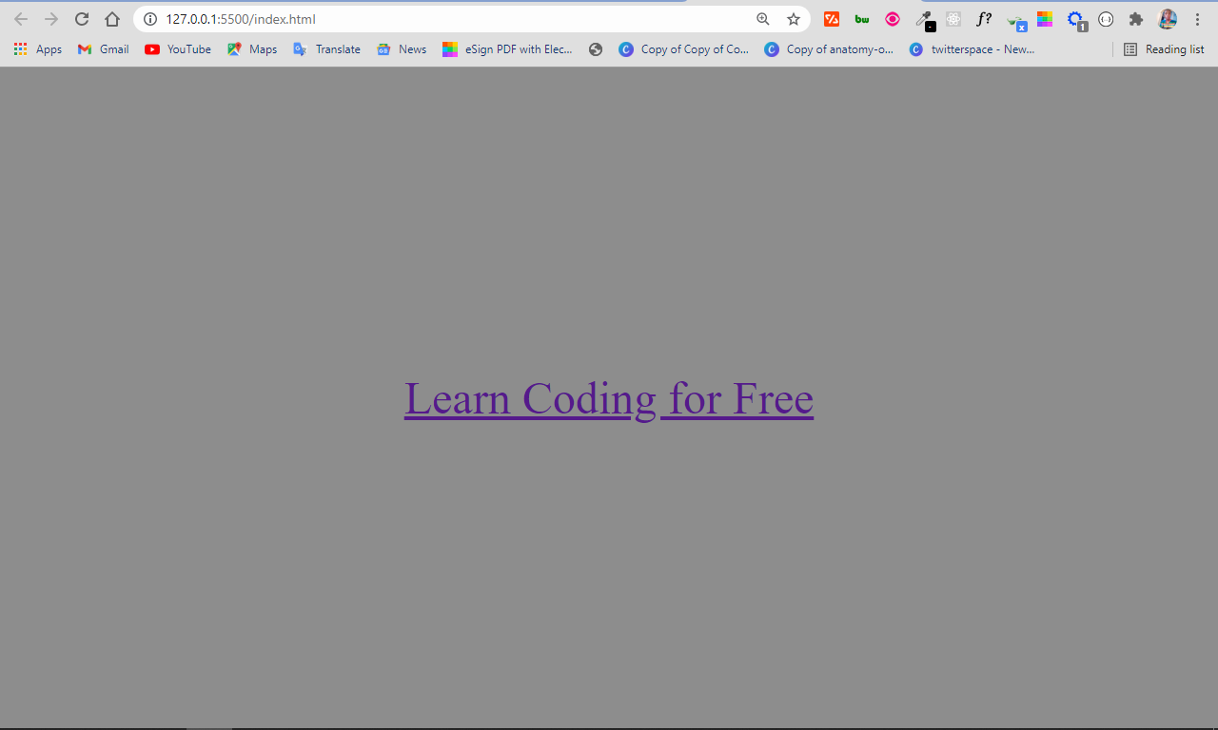Image resolution: width=1218 pixels, height=730 pixels.
Task: Open the colorful grid palette extension
Action: pyautogui.click(x=1045, y=19)
